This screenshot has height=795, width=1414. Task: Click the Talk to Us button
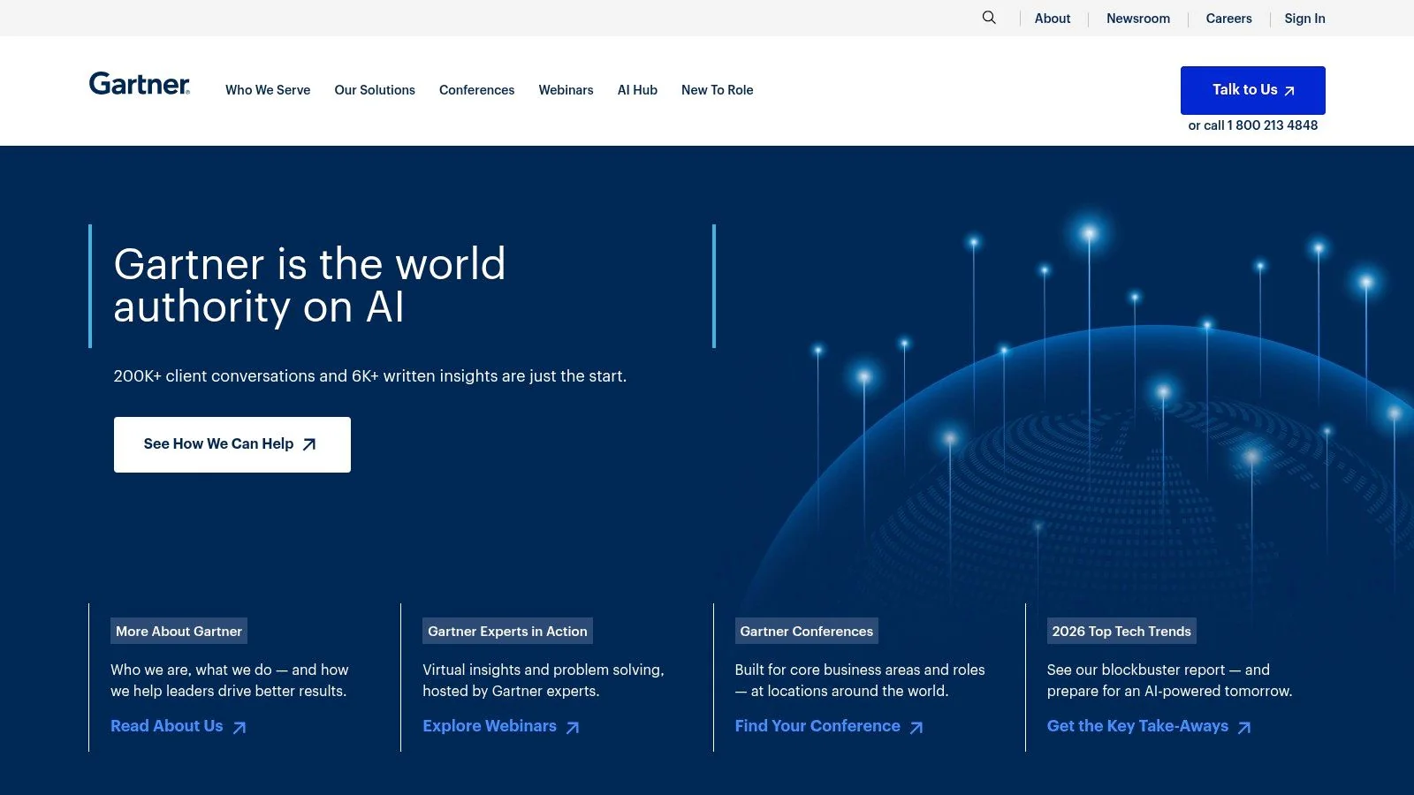tap(1252, 90)
